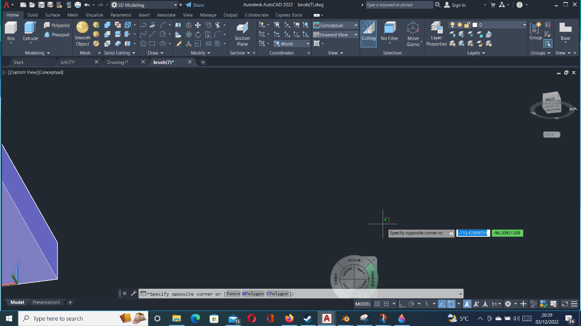Open the Section Plane tool

[x=242, y=34]
